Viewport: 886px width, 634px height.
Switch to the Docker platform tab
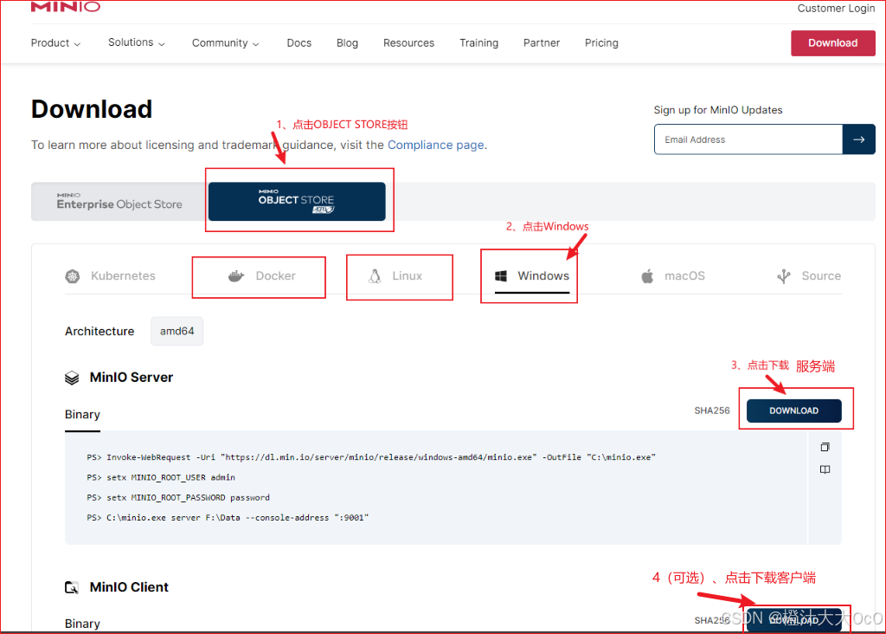(x=261, y=276)
